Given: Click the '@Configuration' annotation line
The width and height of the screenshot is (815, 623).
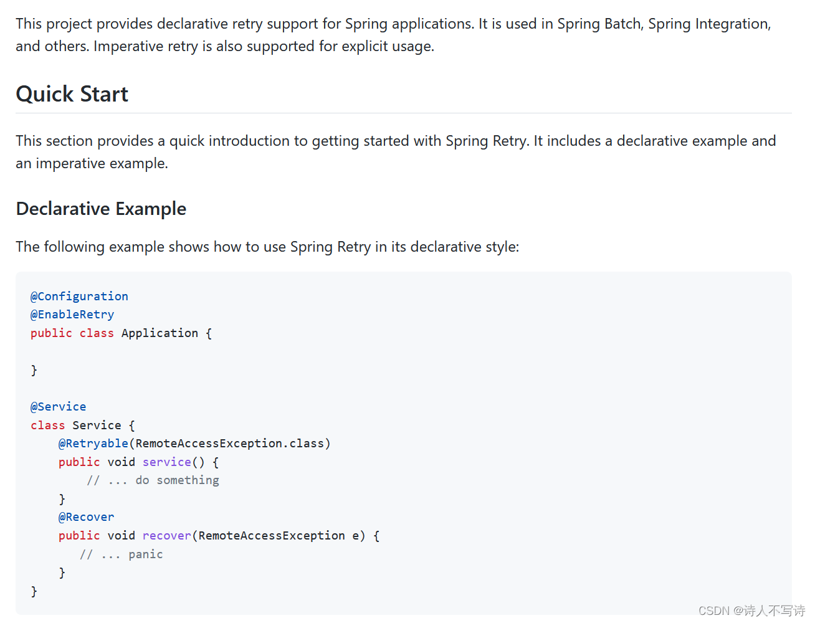Looking at the screenshot, I should point(79,297).
